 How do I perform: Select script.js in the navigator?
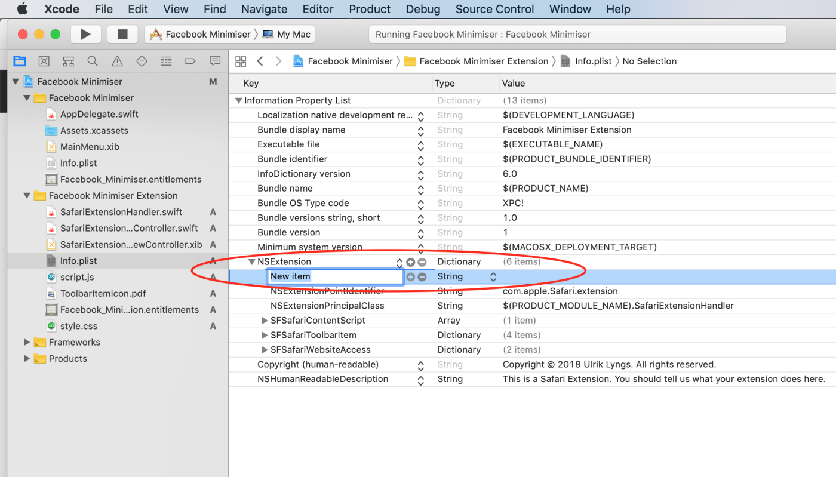coord(77,277)
